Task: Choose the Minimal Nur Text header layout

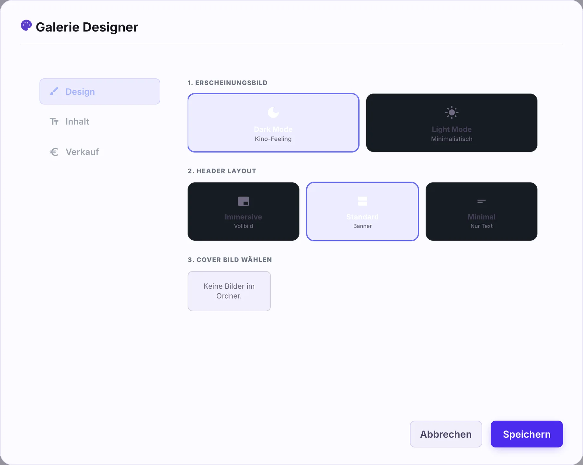Action: (481, 211)
